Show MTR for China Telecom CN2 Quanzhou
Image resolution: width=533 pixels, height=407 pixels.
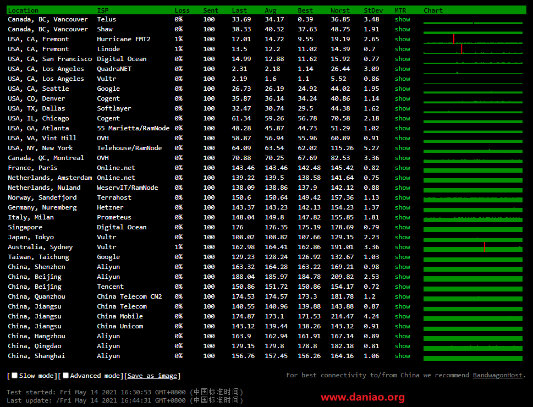pos(403,296)
